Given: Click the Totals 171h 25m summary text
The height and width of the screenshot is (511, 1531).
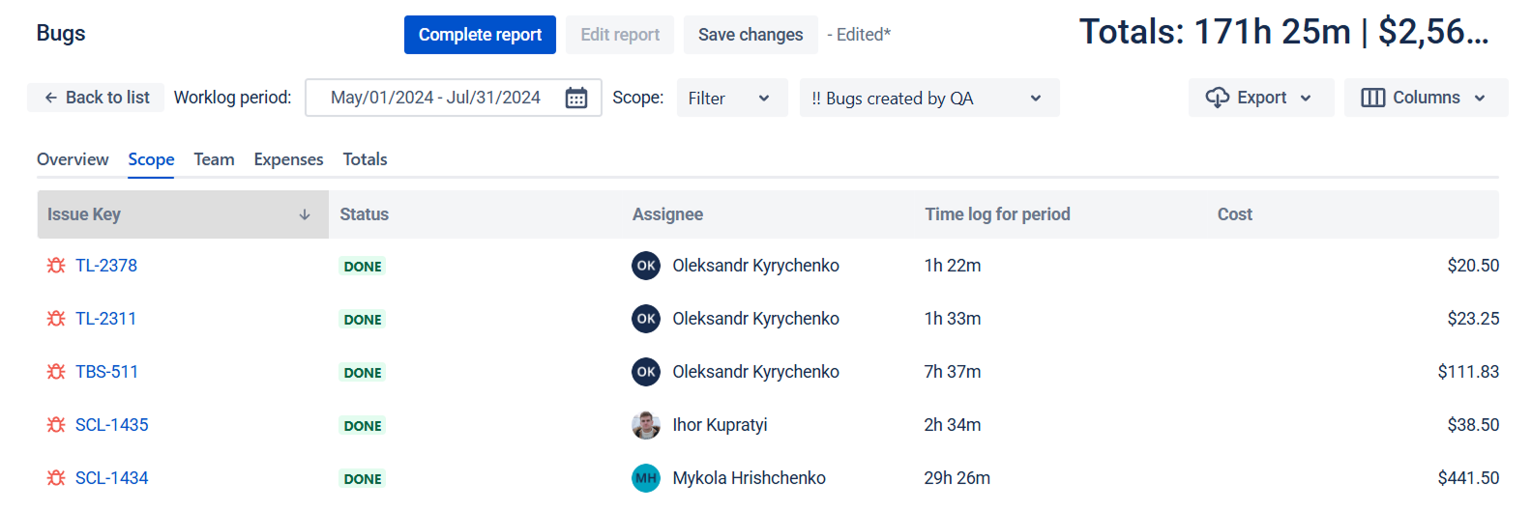Looking at the screenshot, I should (x=1284, y=32).
